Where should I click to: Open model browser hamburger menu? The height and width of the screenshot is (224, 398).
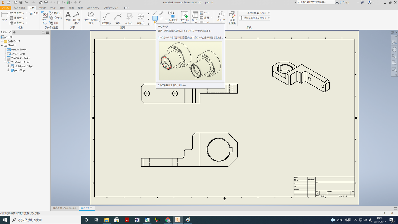point(48,32)
